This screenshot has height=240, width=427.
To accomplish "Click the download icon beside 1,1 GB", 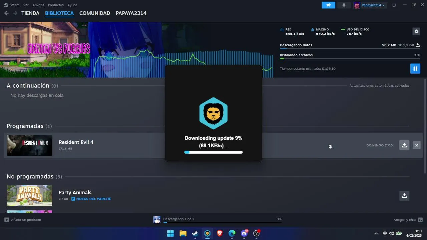I will pyautogui.click(x=418, y=45).
